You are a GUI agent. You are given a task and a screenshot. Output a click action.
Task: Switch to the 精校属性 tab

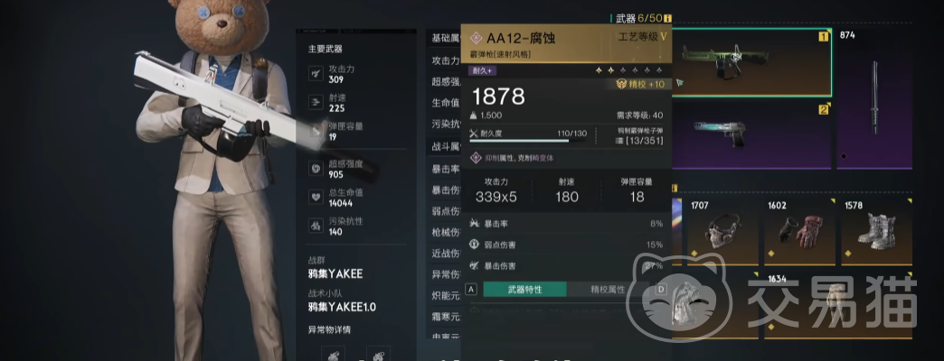pyautogui.click(x=608, y=290)
